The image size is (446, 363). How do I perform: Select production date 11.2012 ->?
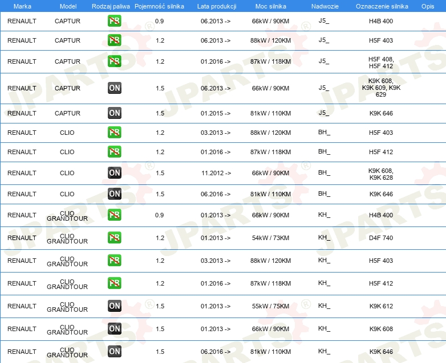coord(216,173)
